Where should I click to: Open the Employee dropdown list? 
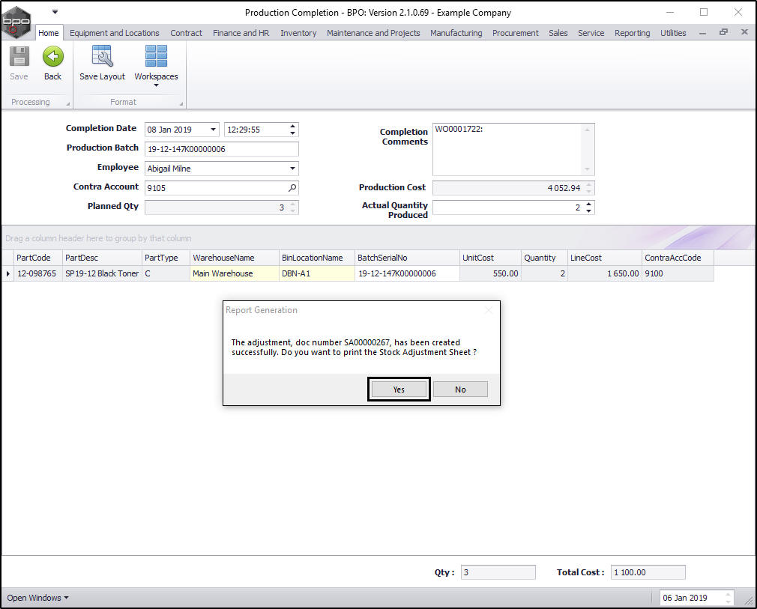point(292,169)
